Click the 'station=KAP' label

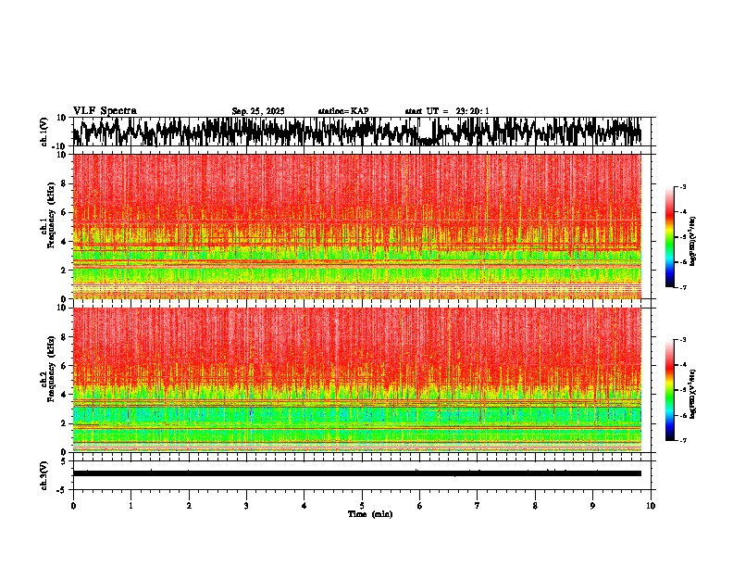(343, 111)
